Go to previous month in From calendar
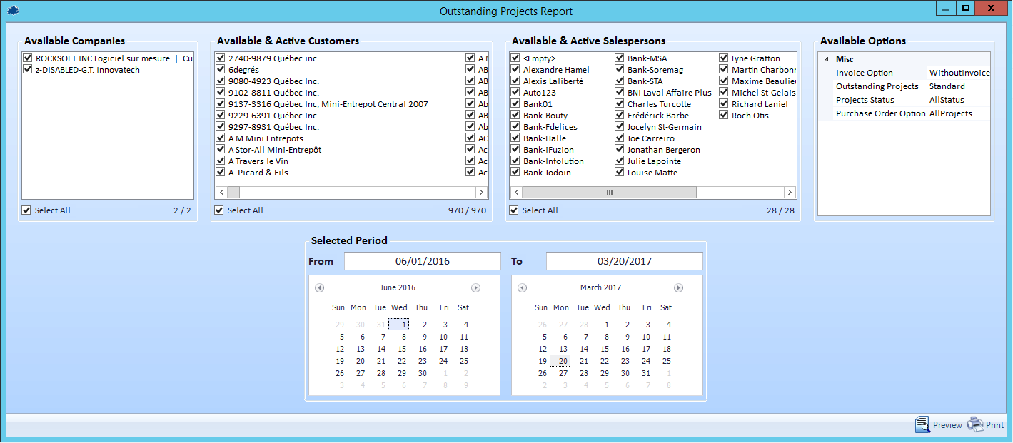Viewport: 1013px width, 443px height. coord(319,288)
